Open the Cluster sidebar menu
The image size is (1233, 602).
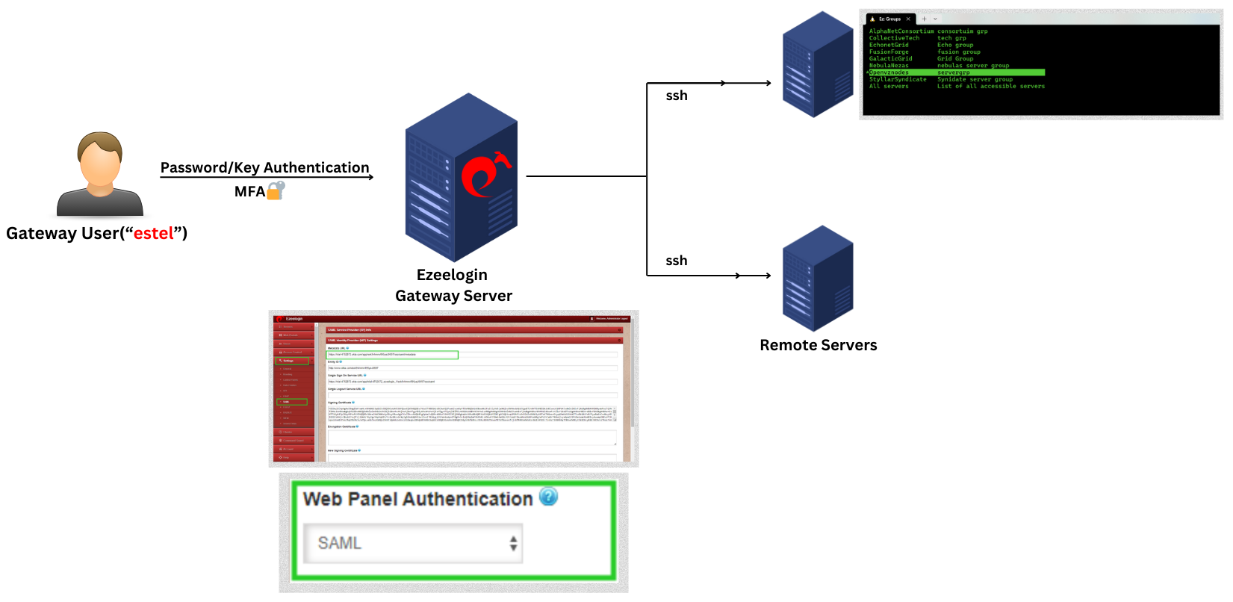[x=294, y=432]
